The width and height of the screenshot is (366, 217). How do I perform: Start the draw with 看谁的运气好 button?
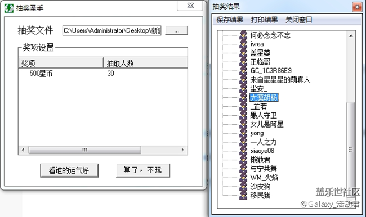69,170
